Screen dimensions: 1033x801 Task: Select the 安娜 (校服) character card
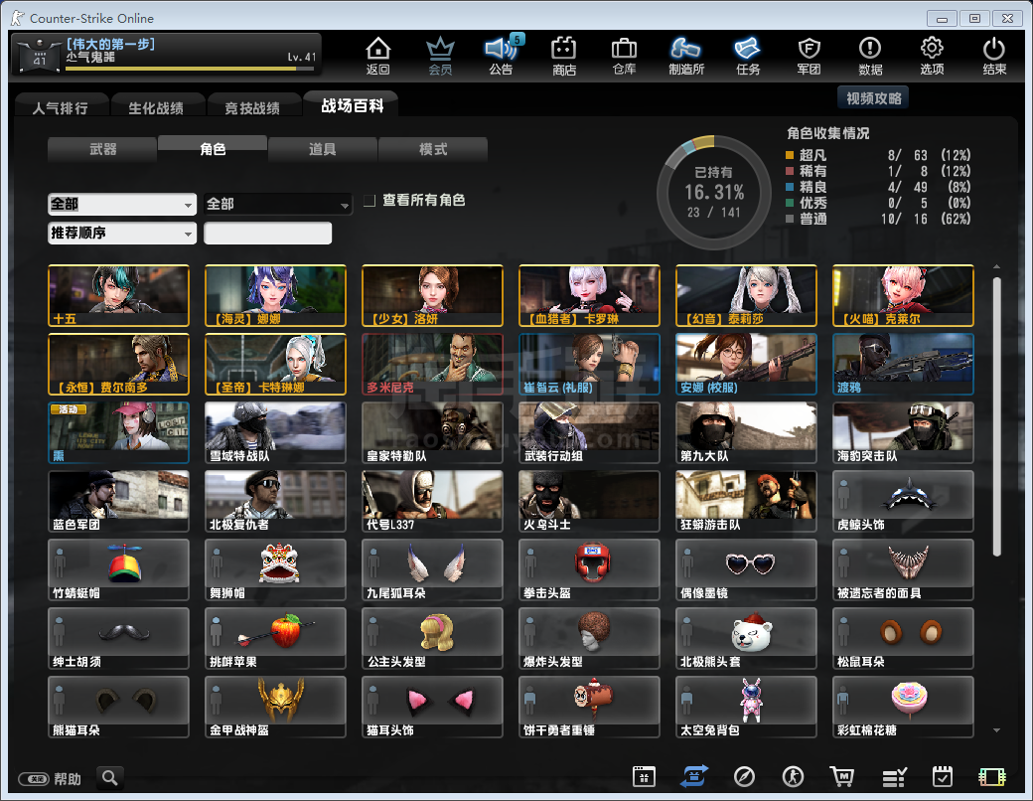746,365
